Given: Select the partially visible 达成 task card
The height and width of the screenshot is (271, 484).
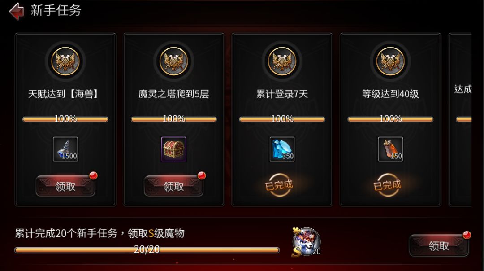Looking at the screenshot, I should (460, 120).
